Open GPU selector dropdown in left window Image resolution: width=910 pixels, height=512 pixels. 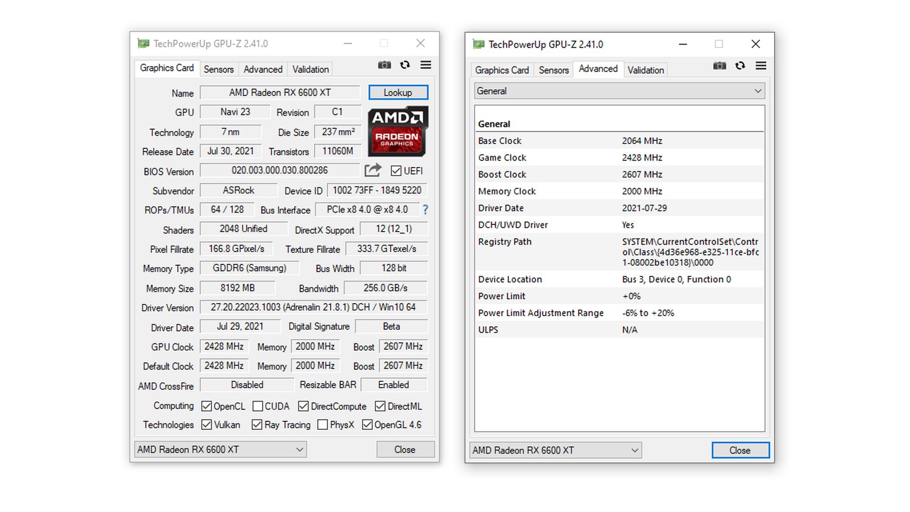220,449
